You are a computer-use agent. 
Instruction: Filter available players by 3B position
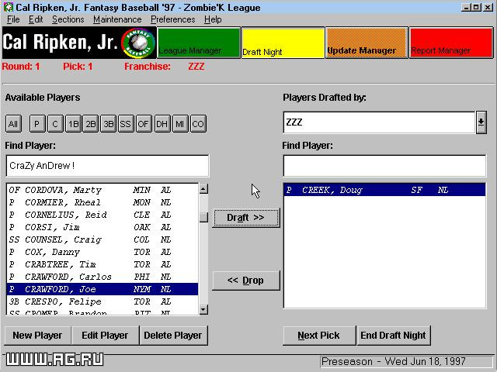pyautogui.click(x=109, y=124)
